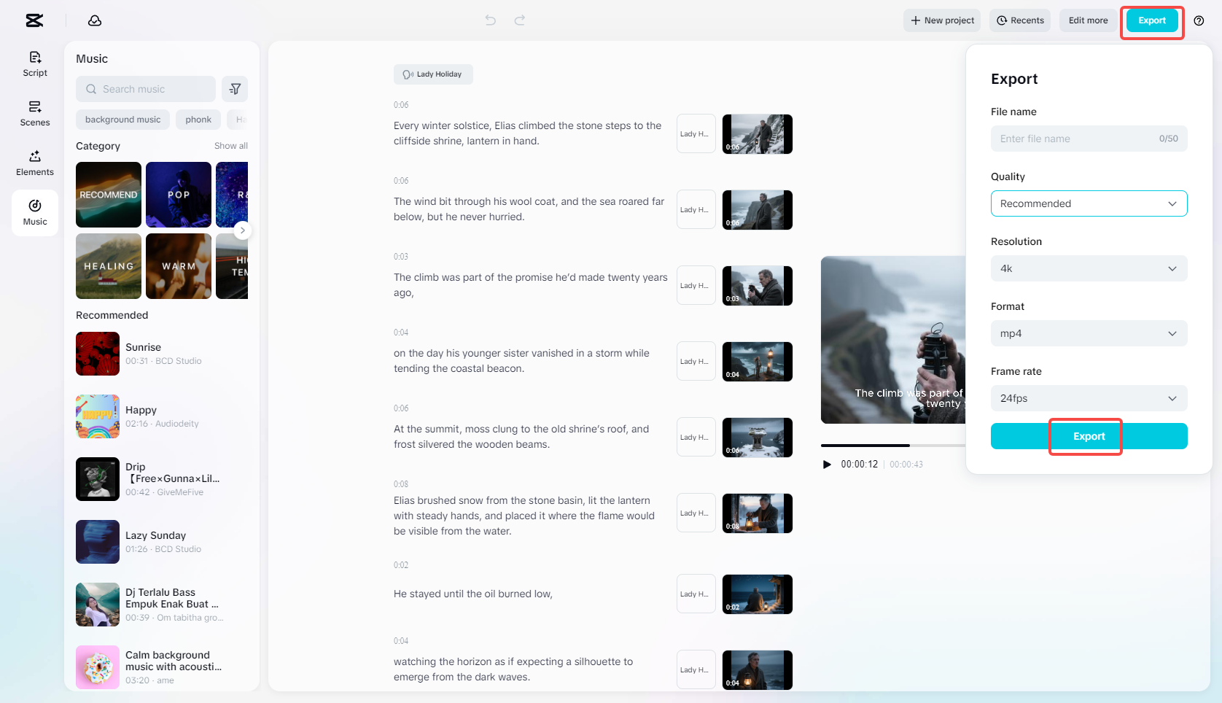Select the phonk music tag
Screen dimensions: 1222x703
[x=198, y=119]
